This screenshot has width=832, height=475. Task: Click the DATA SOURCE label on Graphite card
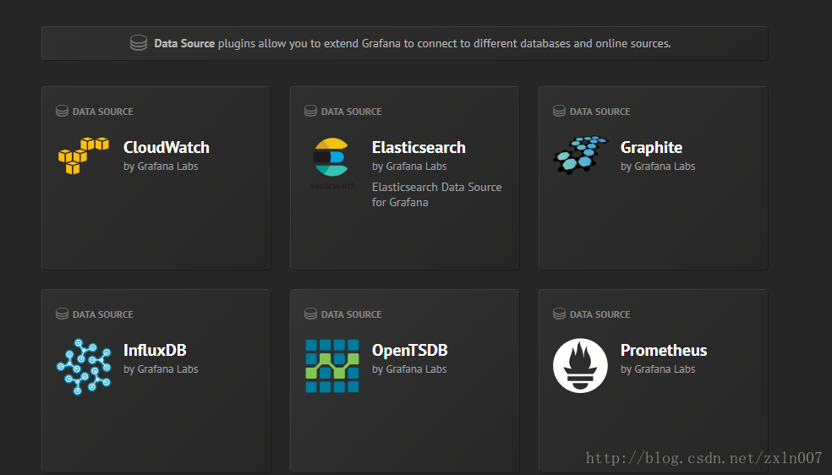600,112
